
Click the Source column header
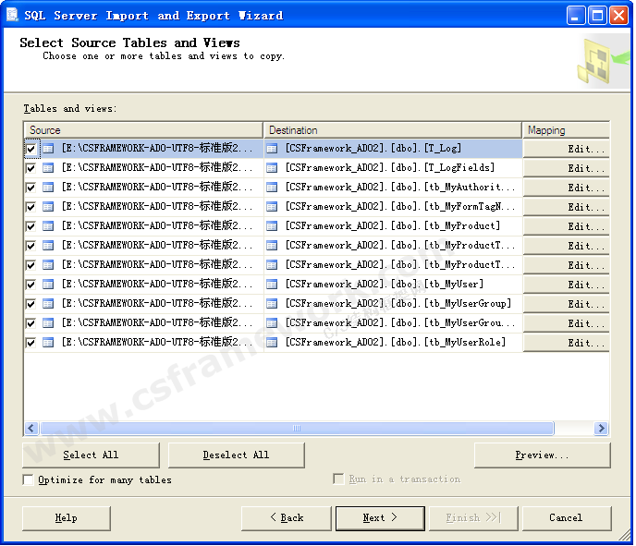coord(143,130)
